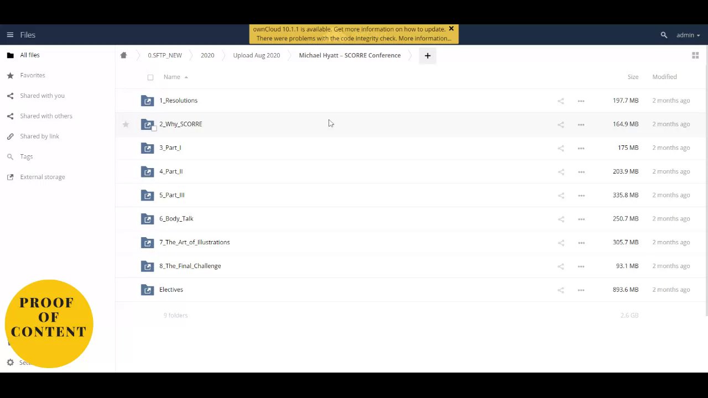Screen dimensions: 708x398
Task: Open Upload Aug 2020 breadcrumb
Action: (257, 55)
